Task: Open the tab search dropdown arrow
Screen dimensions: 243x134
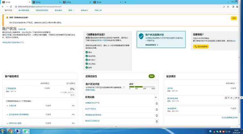Action: pos(228,2)
